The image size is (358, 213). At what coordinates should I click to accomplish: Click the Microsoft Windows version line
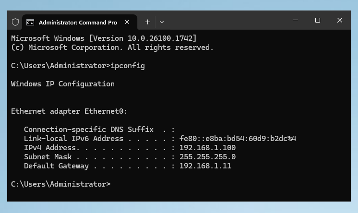coord(103,38)
